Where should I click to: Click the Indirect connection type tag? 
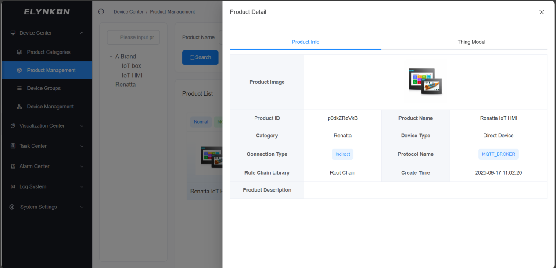coord(342,154)
